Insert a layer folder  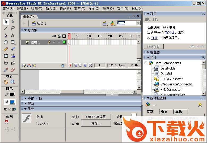point(34,65)
